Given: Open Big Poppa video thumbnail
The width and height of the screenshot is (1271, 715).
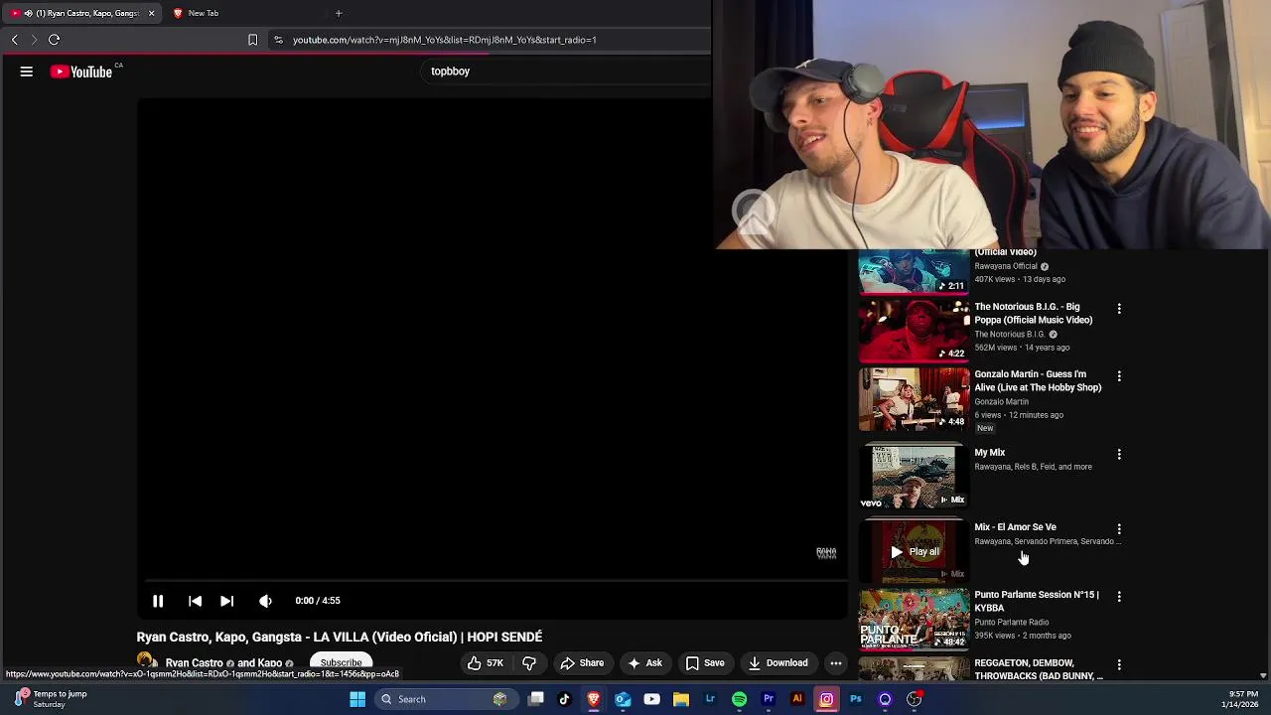Looking at the screenshot, I should 914,331.
